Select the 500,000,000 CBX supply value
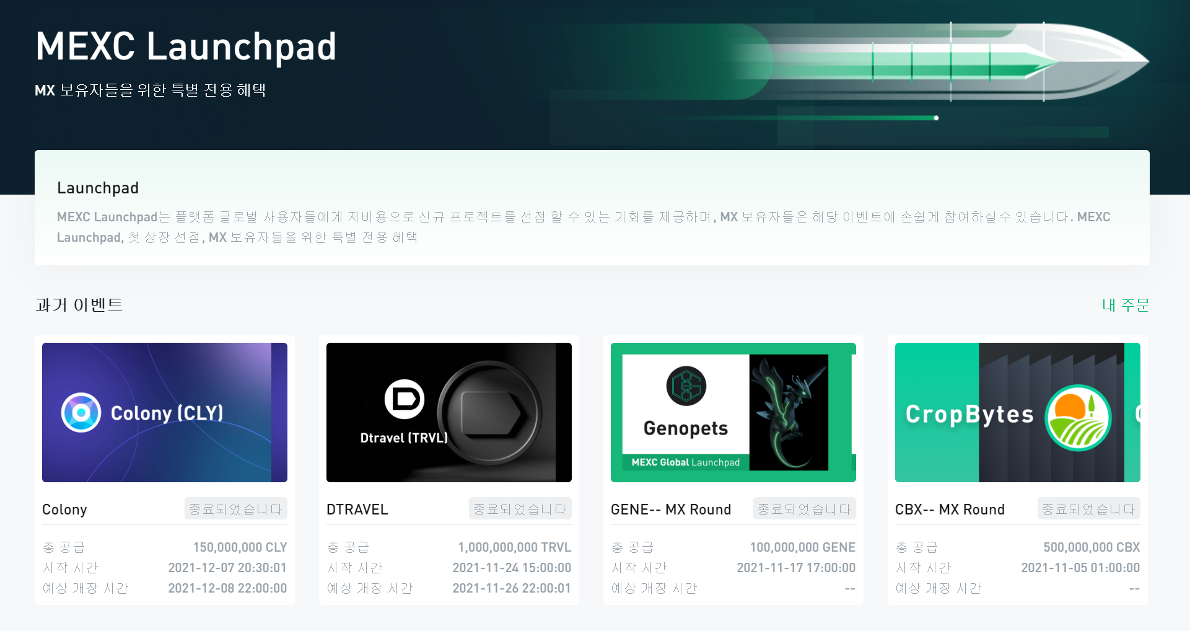Viewport: 1190px width, 631px height. pyautogui.click(x=1092, y=547)
